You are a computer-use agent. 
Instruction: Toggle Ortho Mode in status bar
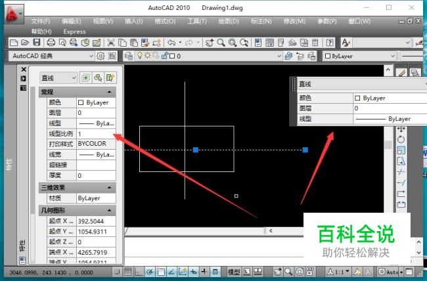[x=139, y=271]
